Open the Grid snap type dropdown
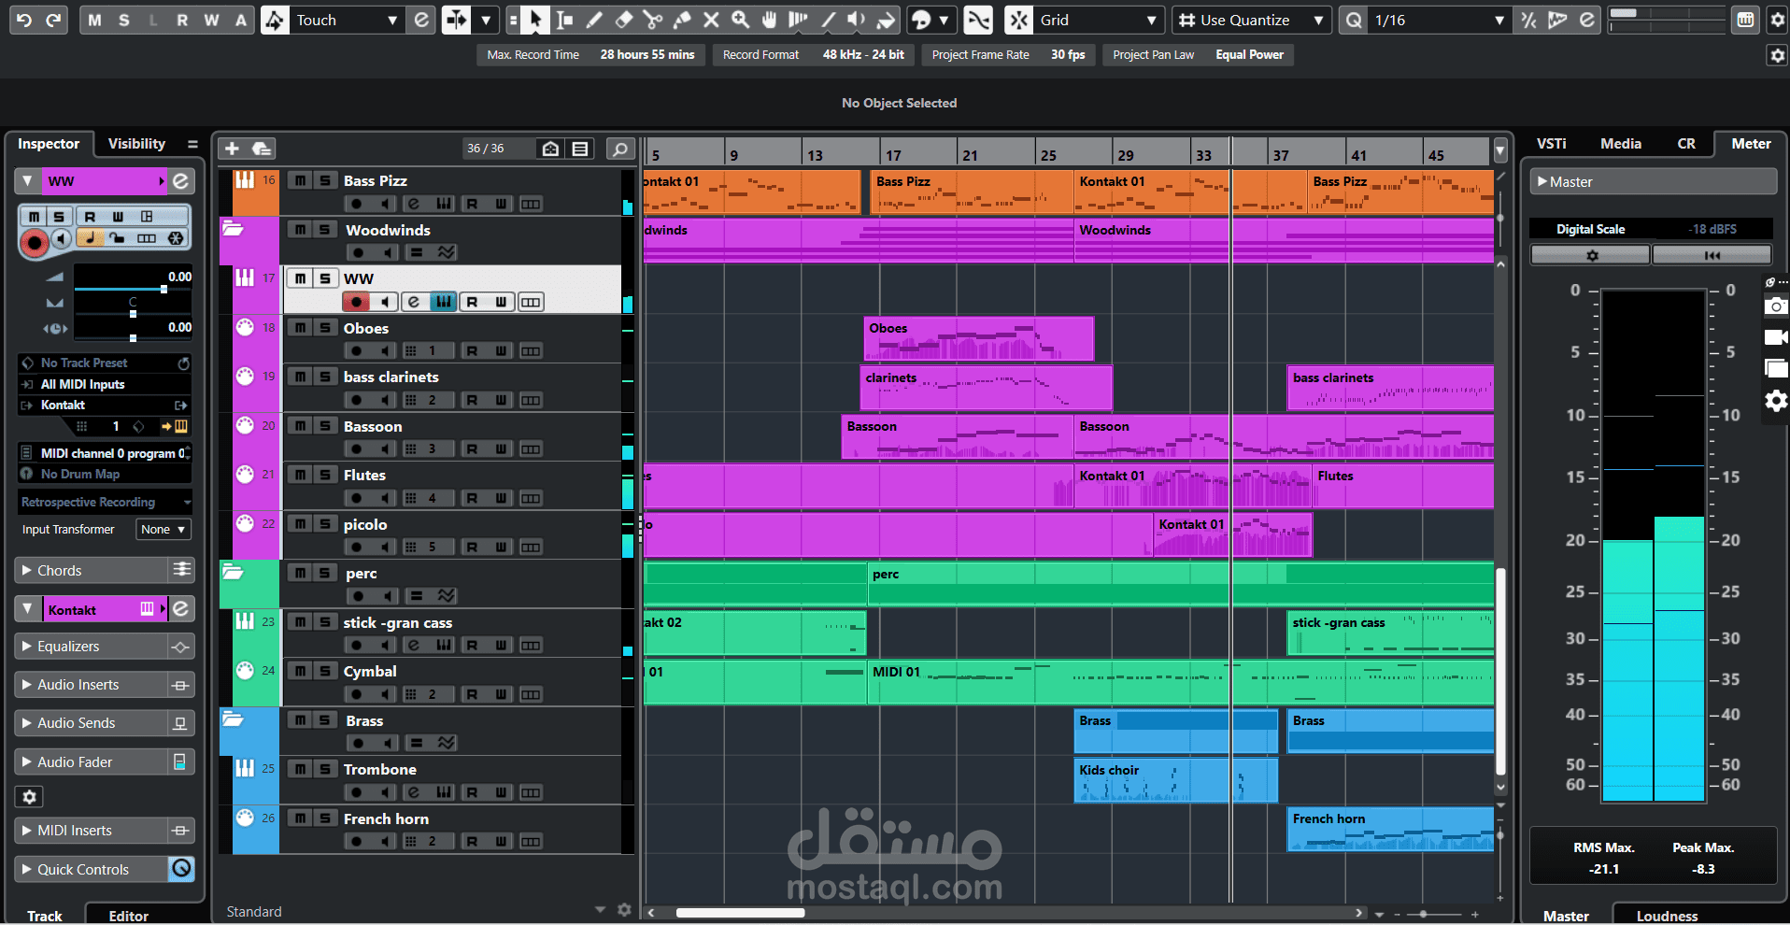This screenshot has height=925, width=1790. 1098,20
